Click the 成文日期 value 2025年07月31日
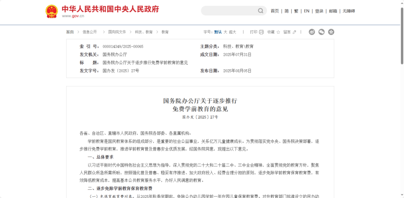The width and height of the screenshot is (404, 198). click(237, 55)
